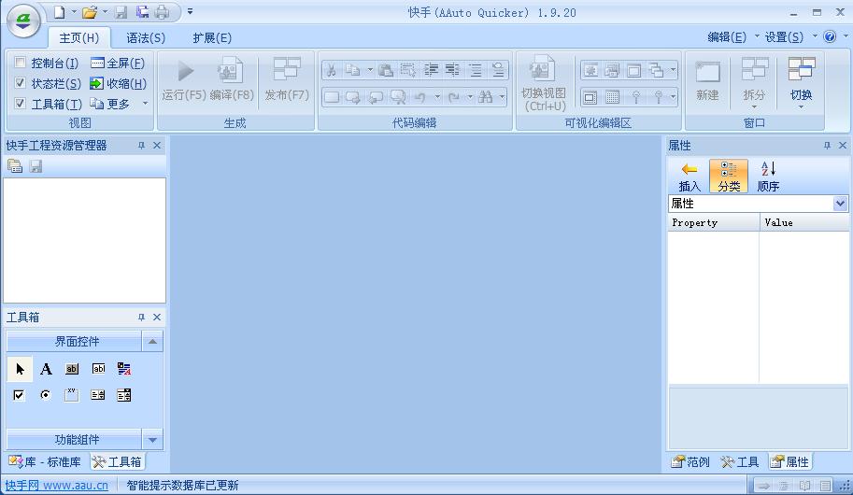Click the 新建 new window icon
The width and height of the screenshot is (853, 495).
pos(708,71)
